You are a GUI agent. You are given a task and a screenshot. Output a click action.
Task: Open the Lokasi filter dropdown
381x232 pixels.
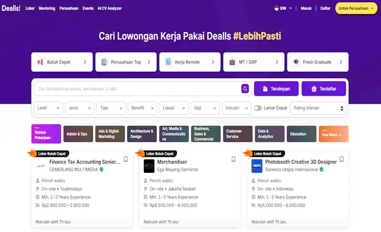pyautogui.click(x=174, y=108)
